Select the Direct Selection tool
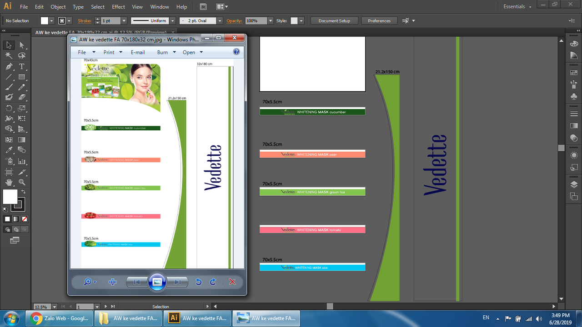 21,45
